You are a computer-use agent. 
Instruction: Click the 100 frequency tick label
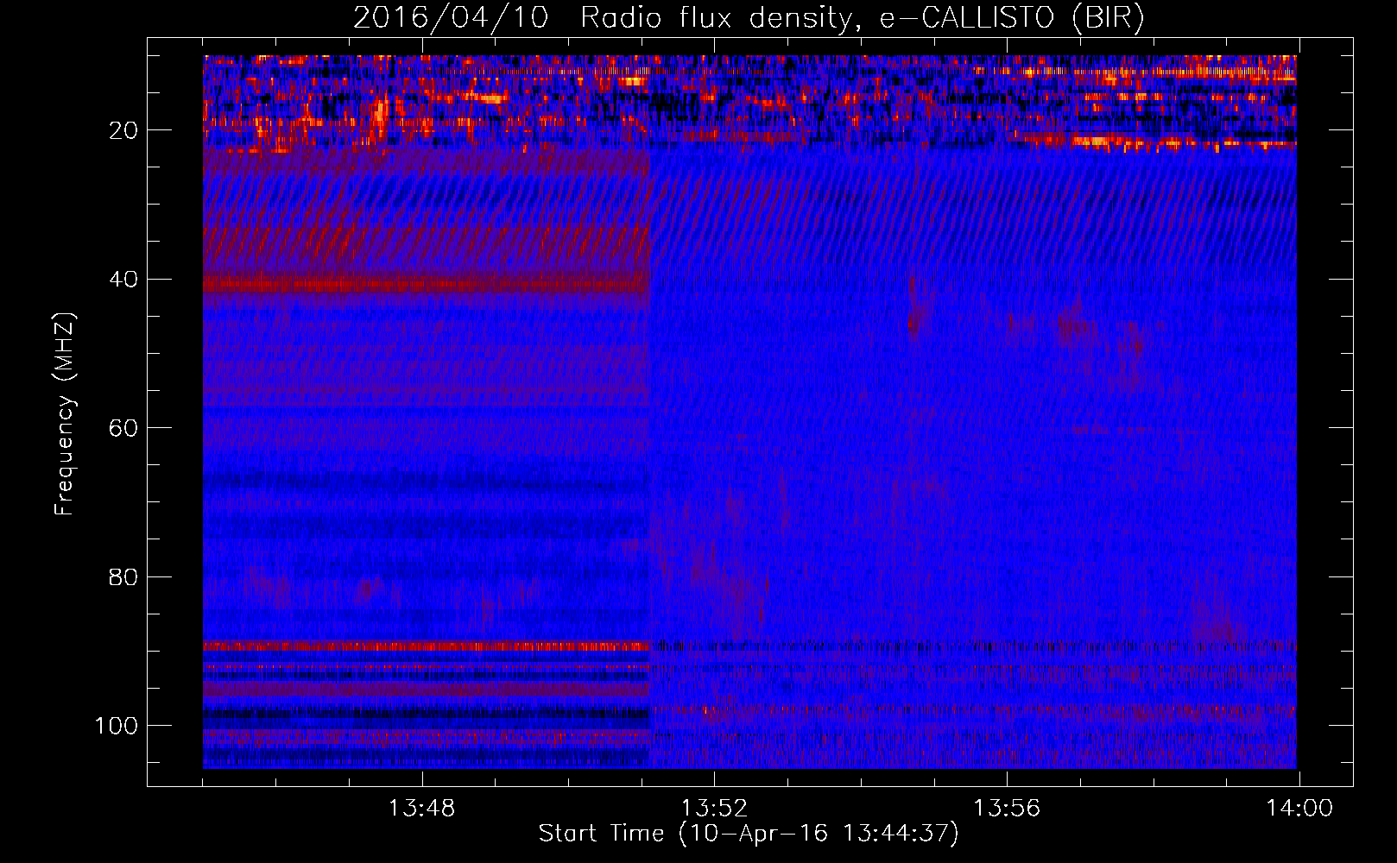pos(117,726)
